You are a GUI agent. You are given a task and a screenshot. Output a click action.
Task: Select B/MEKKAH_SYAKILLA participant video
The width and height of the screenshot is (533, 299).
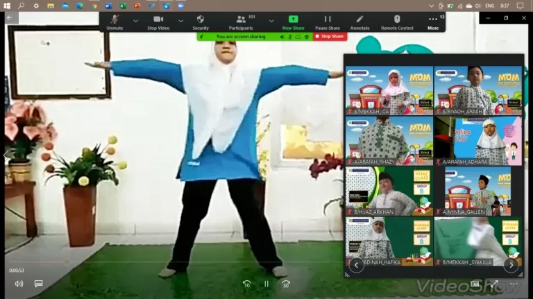(x=478, y=241)
